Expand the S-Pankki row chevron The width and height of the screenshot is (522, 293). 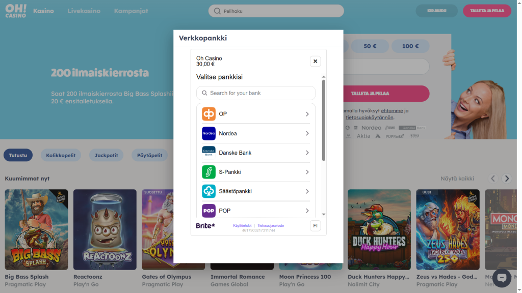pos(307,172)
